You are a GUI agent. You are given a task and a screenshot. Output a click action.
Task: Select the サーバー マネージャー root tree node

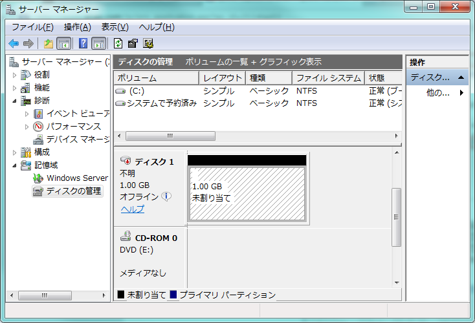coord(66,62)
